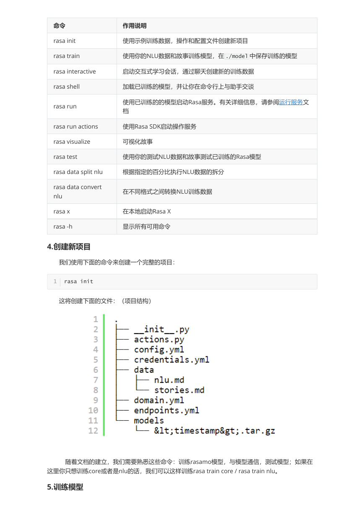Click description '显示所有可用命令'
Viewport: 364px width, 516px height.
coord(146,226)
